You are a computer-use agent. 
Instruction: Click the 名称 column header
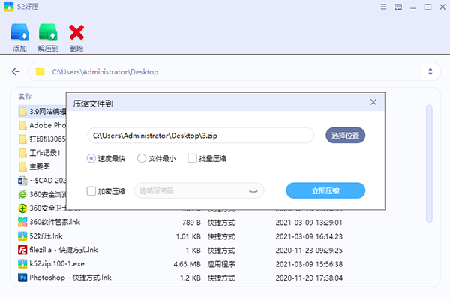click(25, 97)
